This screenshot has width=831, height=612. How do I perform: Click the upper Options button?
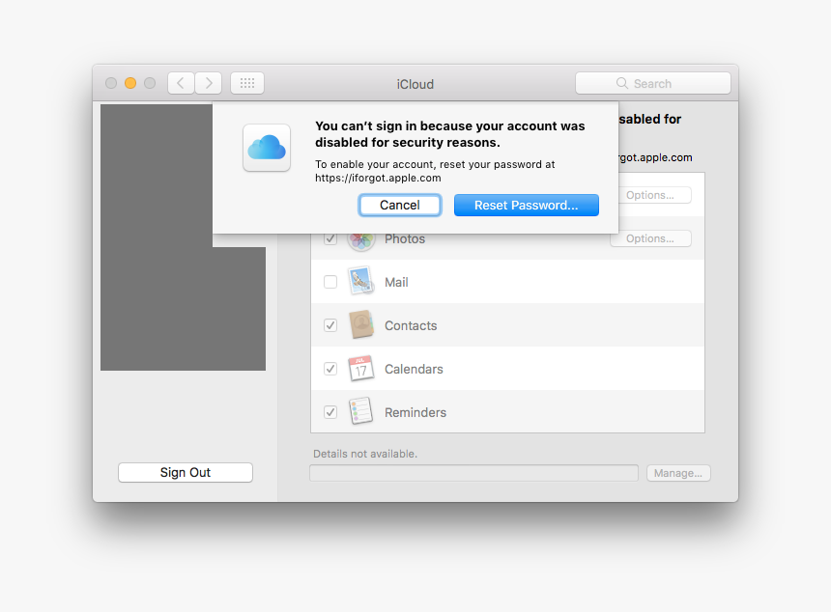click(x=655, y=194)
